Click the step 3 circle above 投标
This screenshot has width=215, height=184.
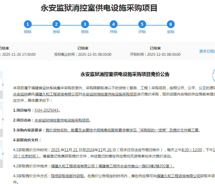85,24
